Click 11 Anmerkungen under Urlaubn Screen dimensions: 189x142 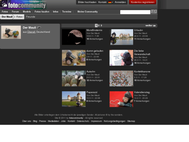142,39
